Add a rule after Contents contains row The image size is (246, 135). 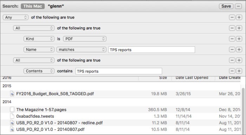click(x=239, y=71)
